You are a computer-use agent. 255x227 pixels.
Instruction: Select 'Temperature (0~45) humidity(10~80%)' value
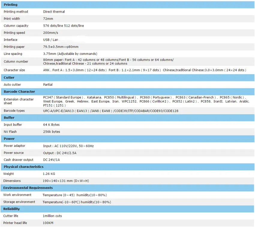pyautogui.click(x=74, y=195)
